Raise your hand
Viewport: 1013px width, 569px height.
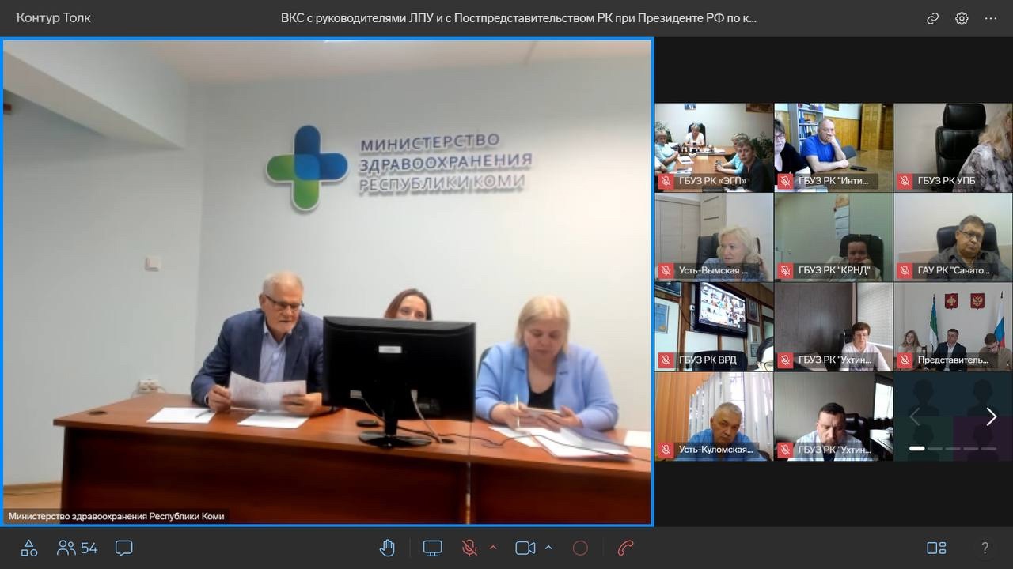point(387,548)
